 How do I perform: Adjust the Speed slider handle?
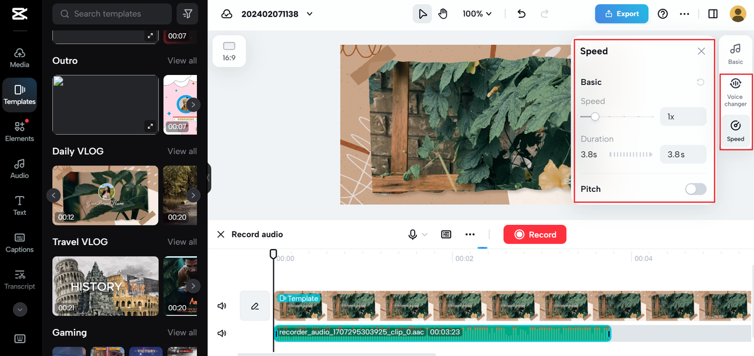tap(595, 117)
